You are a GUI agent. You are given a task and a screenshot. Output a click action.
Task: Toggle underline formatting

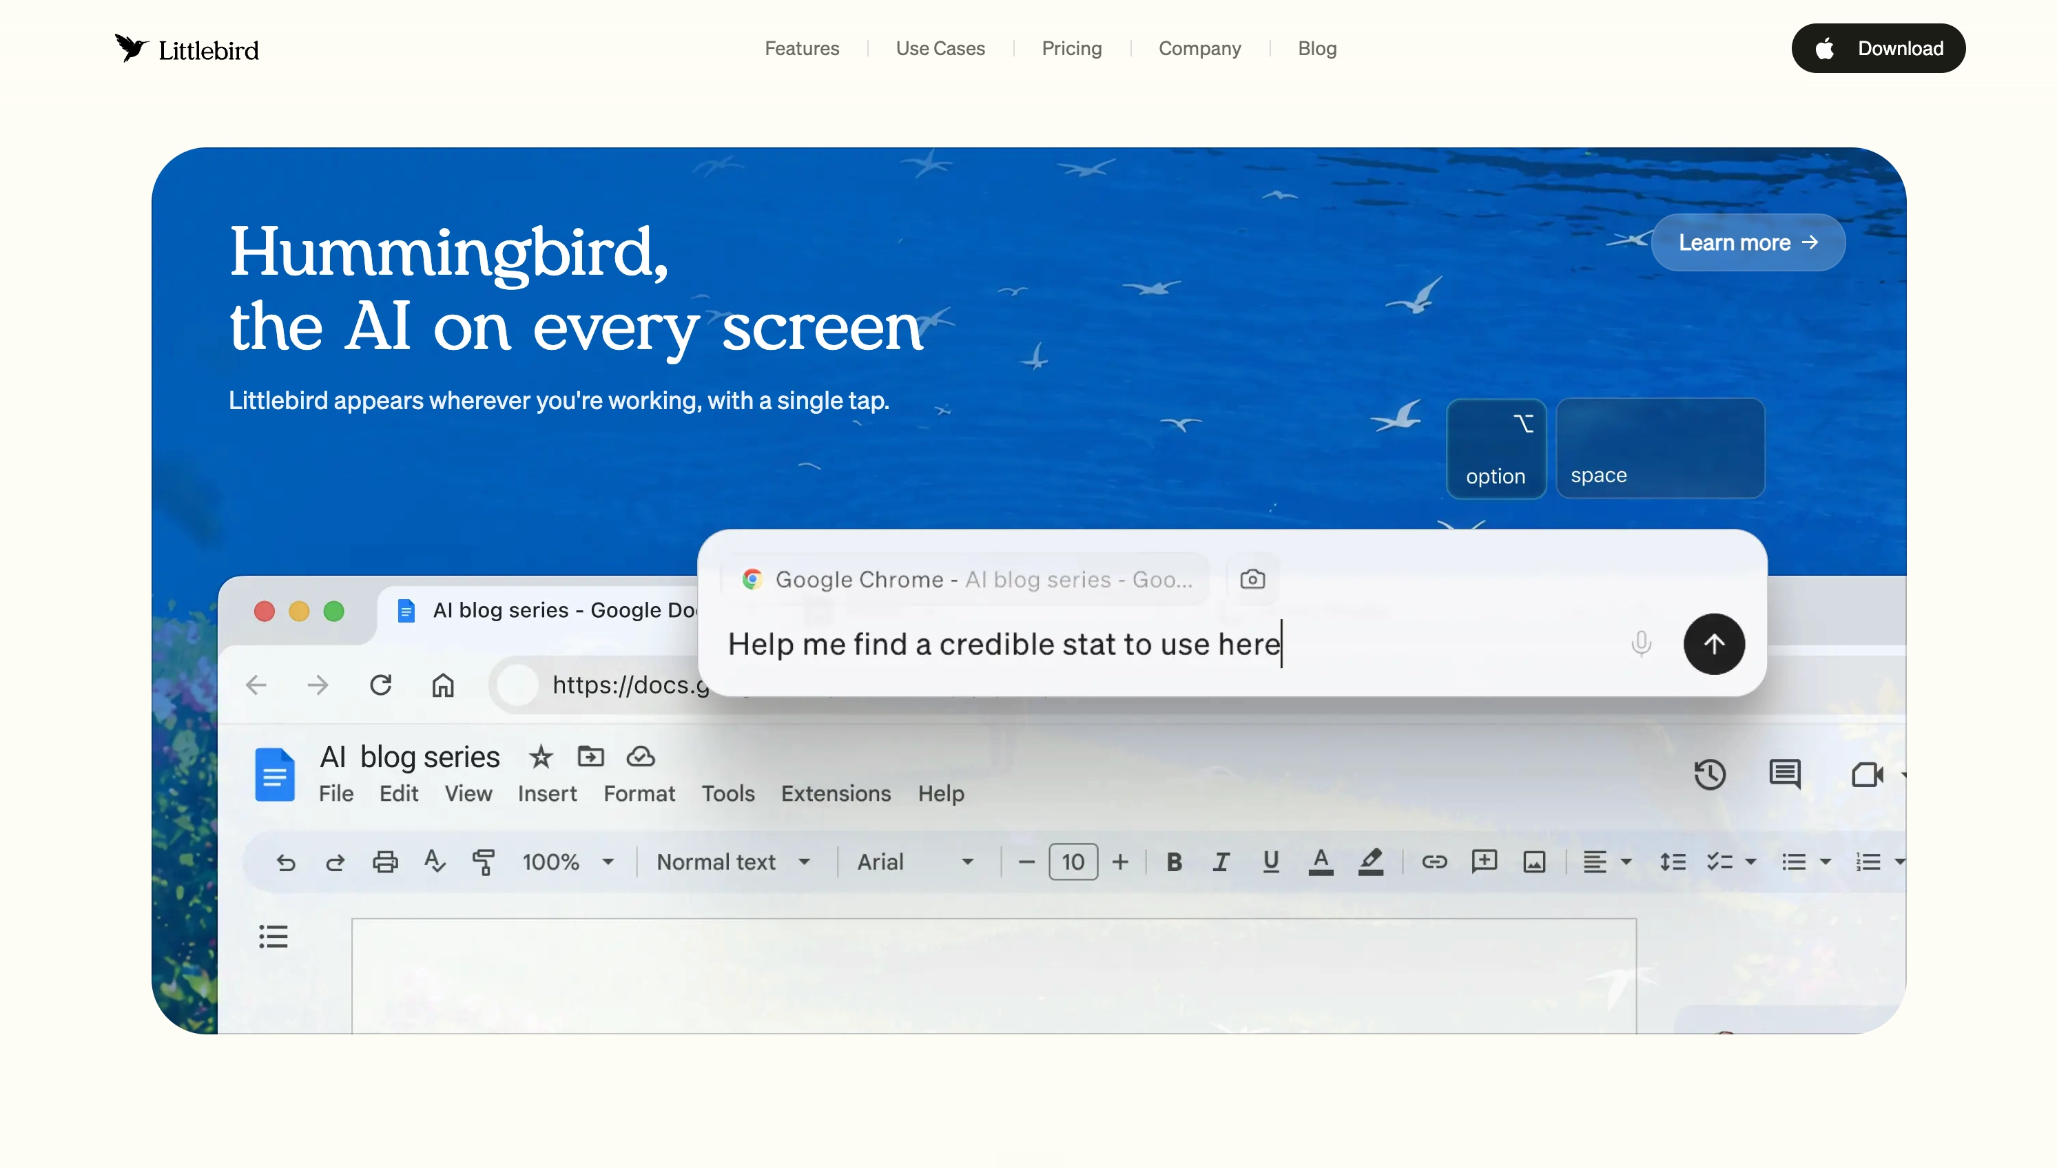[x=1271, y=862]
